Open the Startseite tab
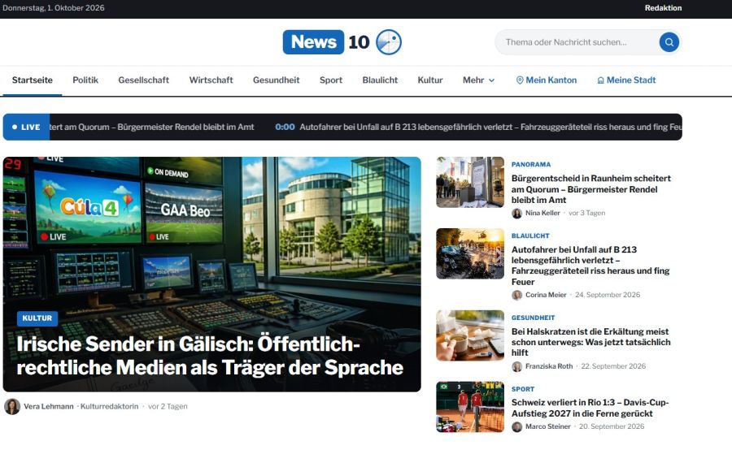This screenshot has width=732, height=454. [x=33, y=80]
